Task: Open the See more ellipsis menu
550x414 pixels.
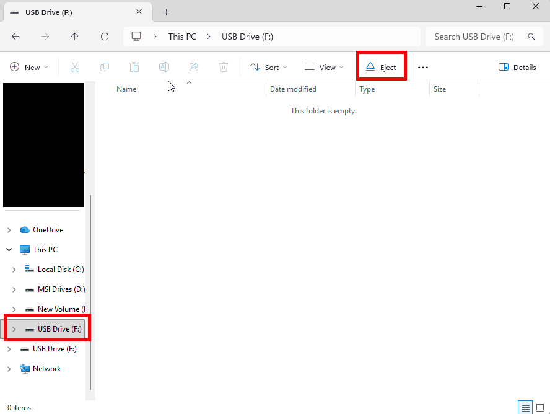Action: [x=423, y=68]
